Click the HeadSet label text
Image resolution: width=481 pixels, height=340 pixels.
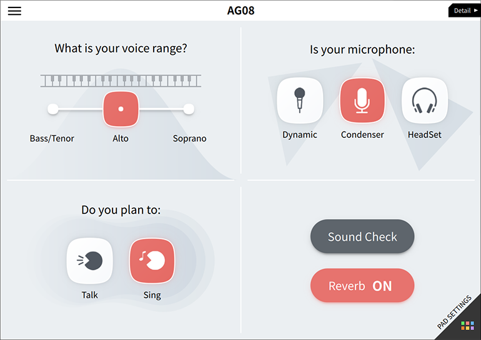(425, 135)
